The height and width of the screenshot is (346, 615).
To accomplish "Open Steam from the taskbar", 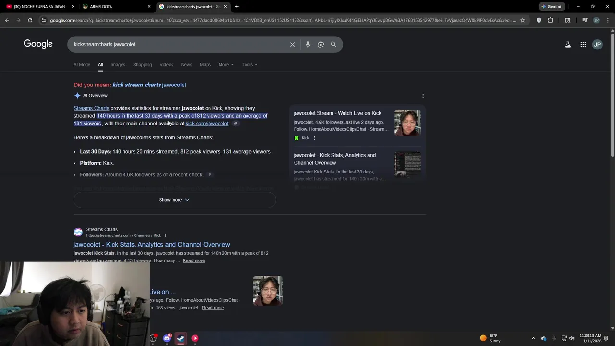I will click(x=181, y=338).
